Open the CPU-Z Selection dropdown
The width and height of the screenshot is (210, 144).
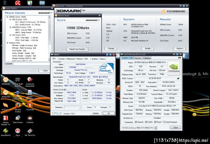73,108
